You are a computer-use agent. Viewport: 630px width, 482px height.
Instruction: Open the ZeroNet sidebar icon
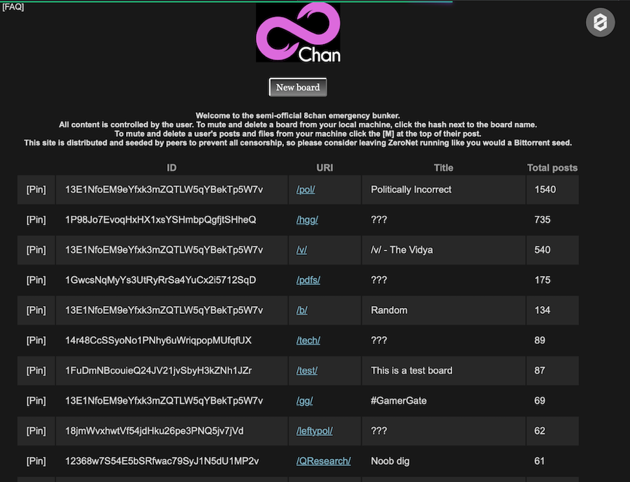click(600, 23)
